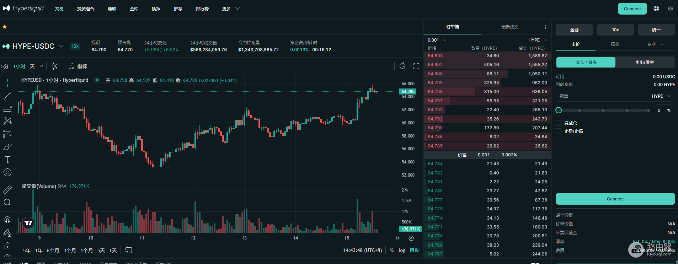Select the 买入/做多 buy side toggle
678x264 pixels.
586,62
